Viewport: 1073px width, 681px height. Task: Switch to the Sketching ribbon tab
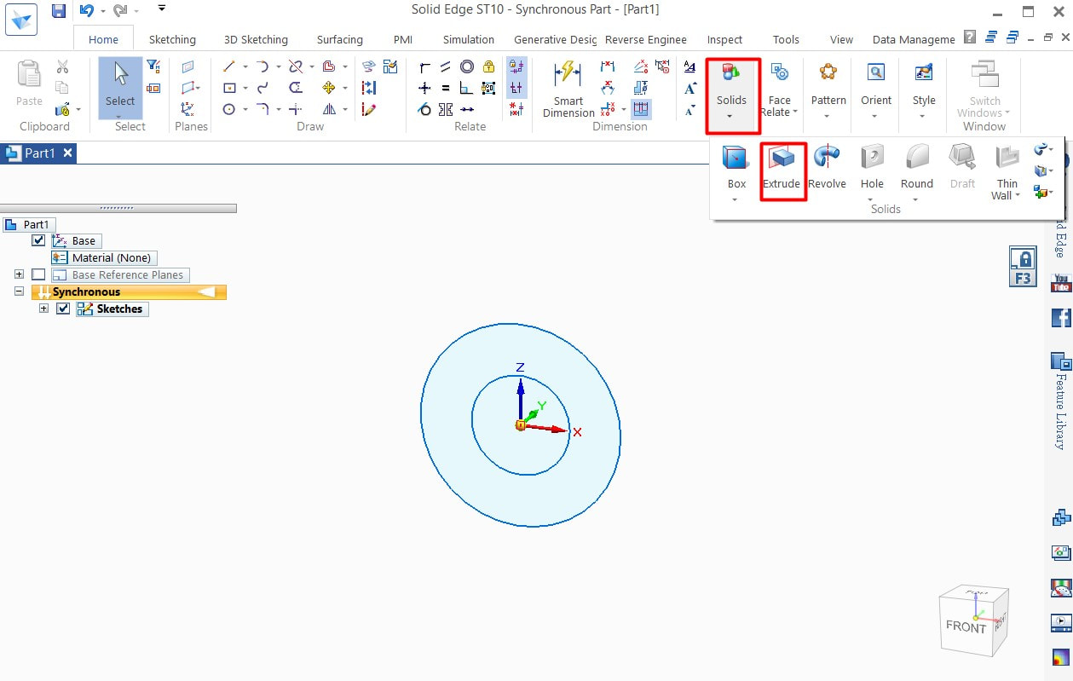[x=172, y=39]
